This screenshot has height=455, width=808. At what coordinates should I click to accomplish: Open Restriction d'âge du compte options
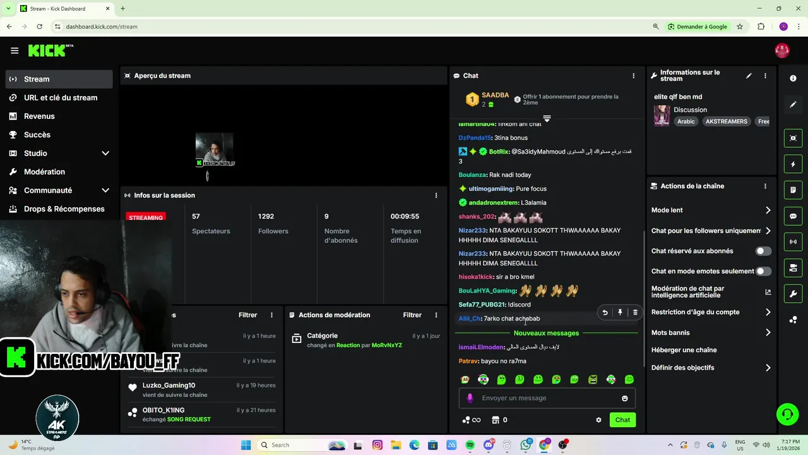tap(711, 312)
